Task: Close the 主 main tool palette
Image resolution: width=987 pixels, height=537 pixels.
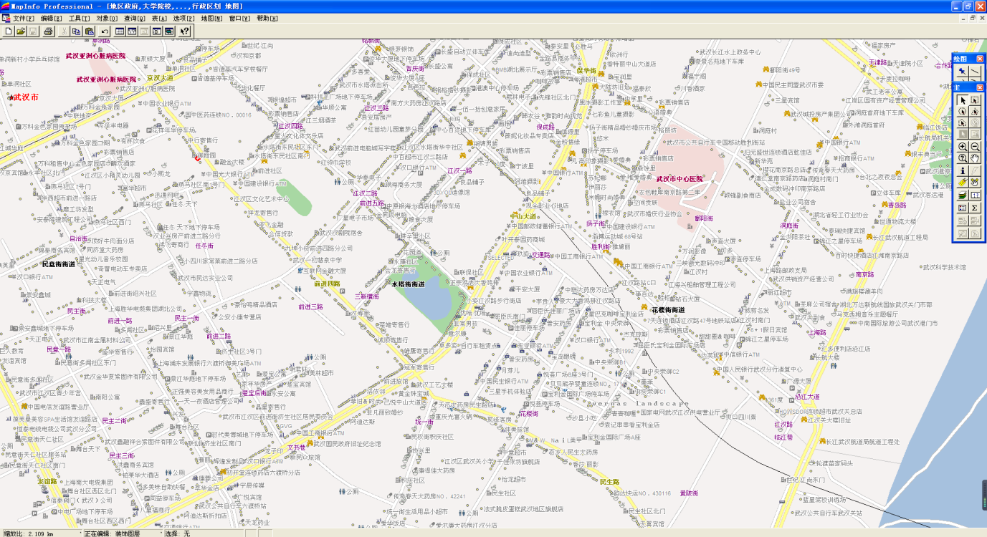Action: coord(980,87)
